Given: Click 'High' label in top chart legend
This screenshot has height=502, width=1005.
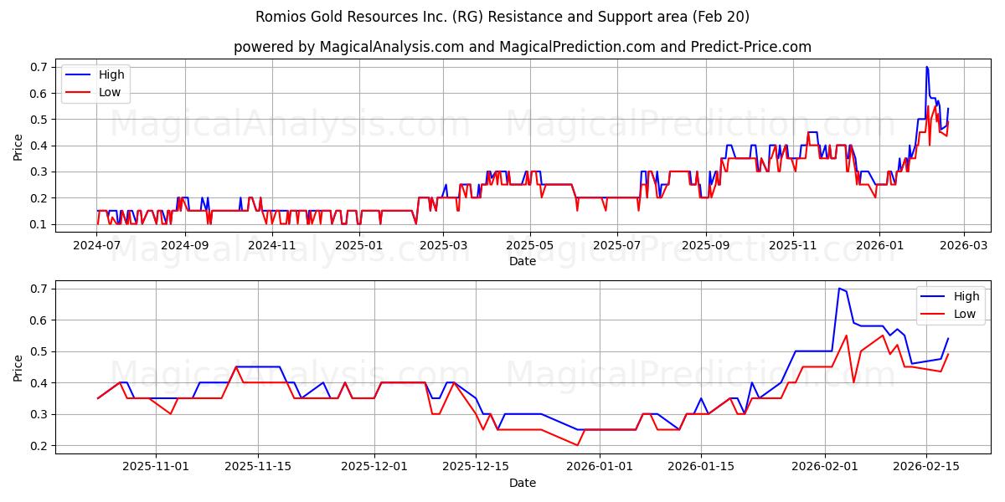Looking at the screenshot, I should [x=112, y=74].
